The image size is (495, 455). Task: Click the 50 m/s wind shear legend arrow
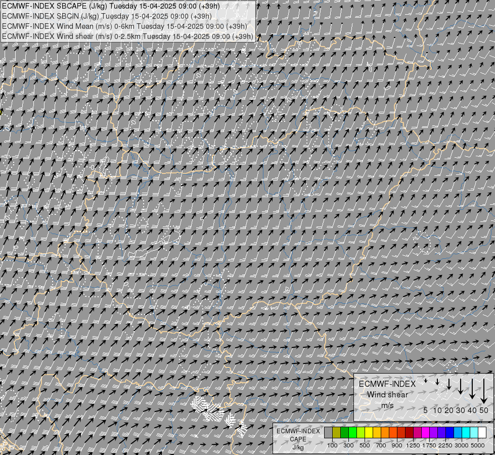[x=484, y=391]
